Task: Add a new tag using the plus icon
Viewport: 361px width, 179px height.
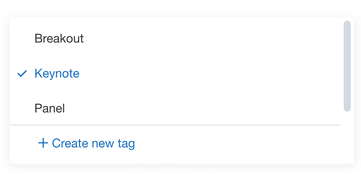Action: point(43,143)
